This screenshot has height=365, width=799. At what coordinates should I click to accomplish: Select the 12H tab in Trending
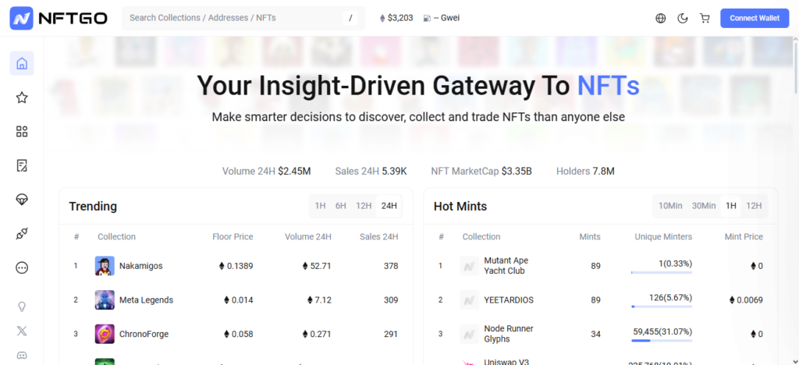tap(364, 206)
